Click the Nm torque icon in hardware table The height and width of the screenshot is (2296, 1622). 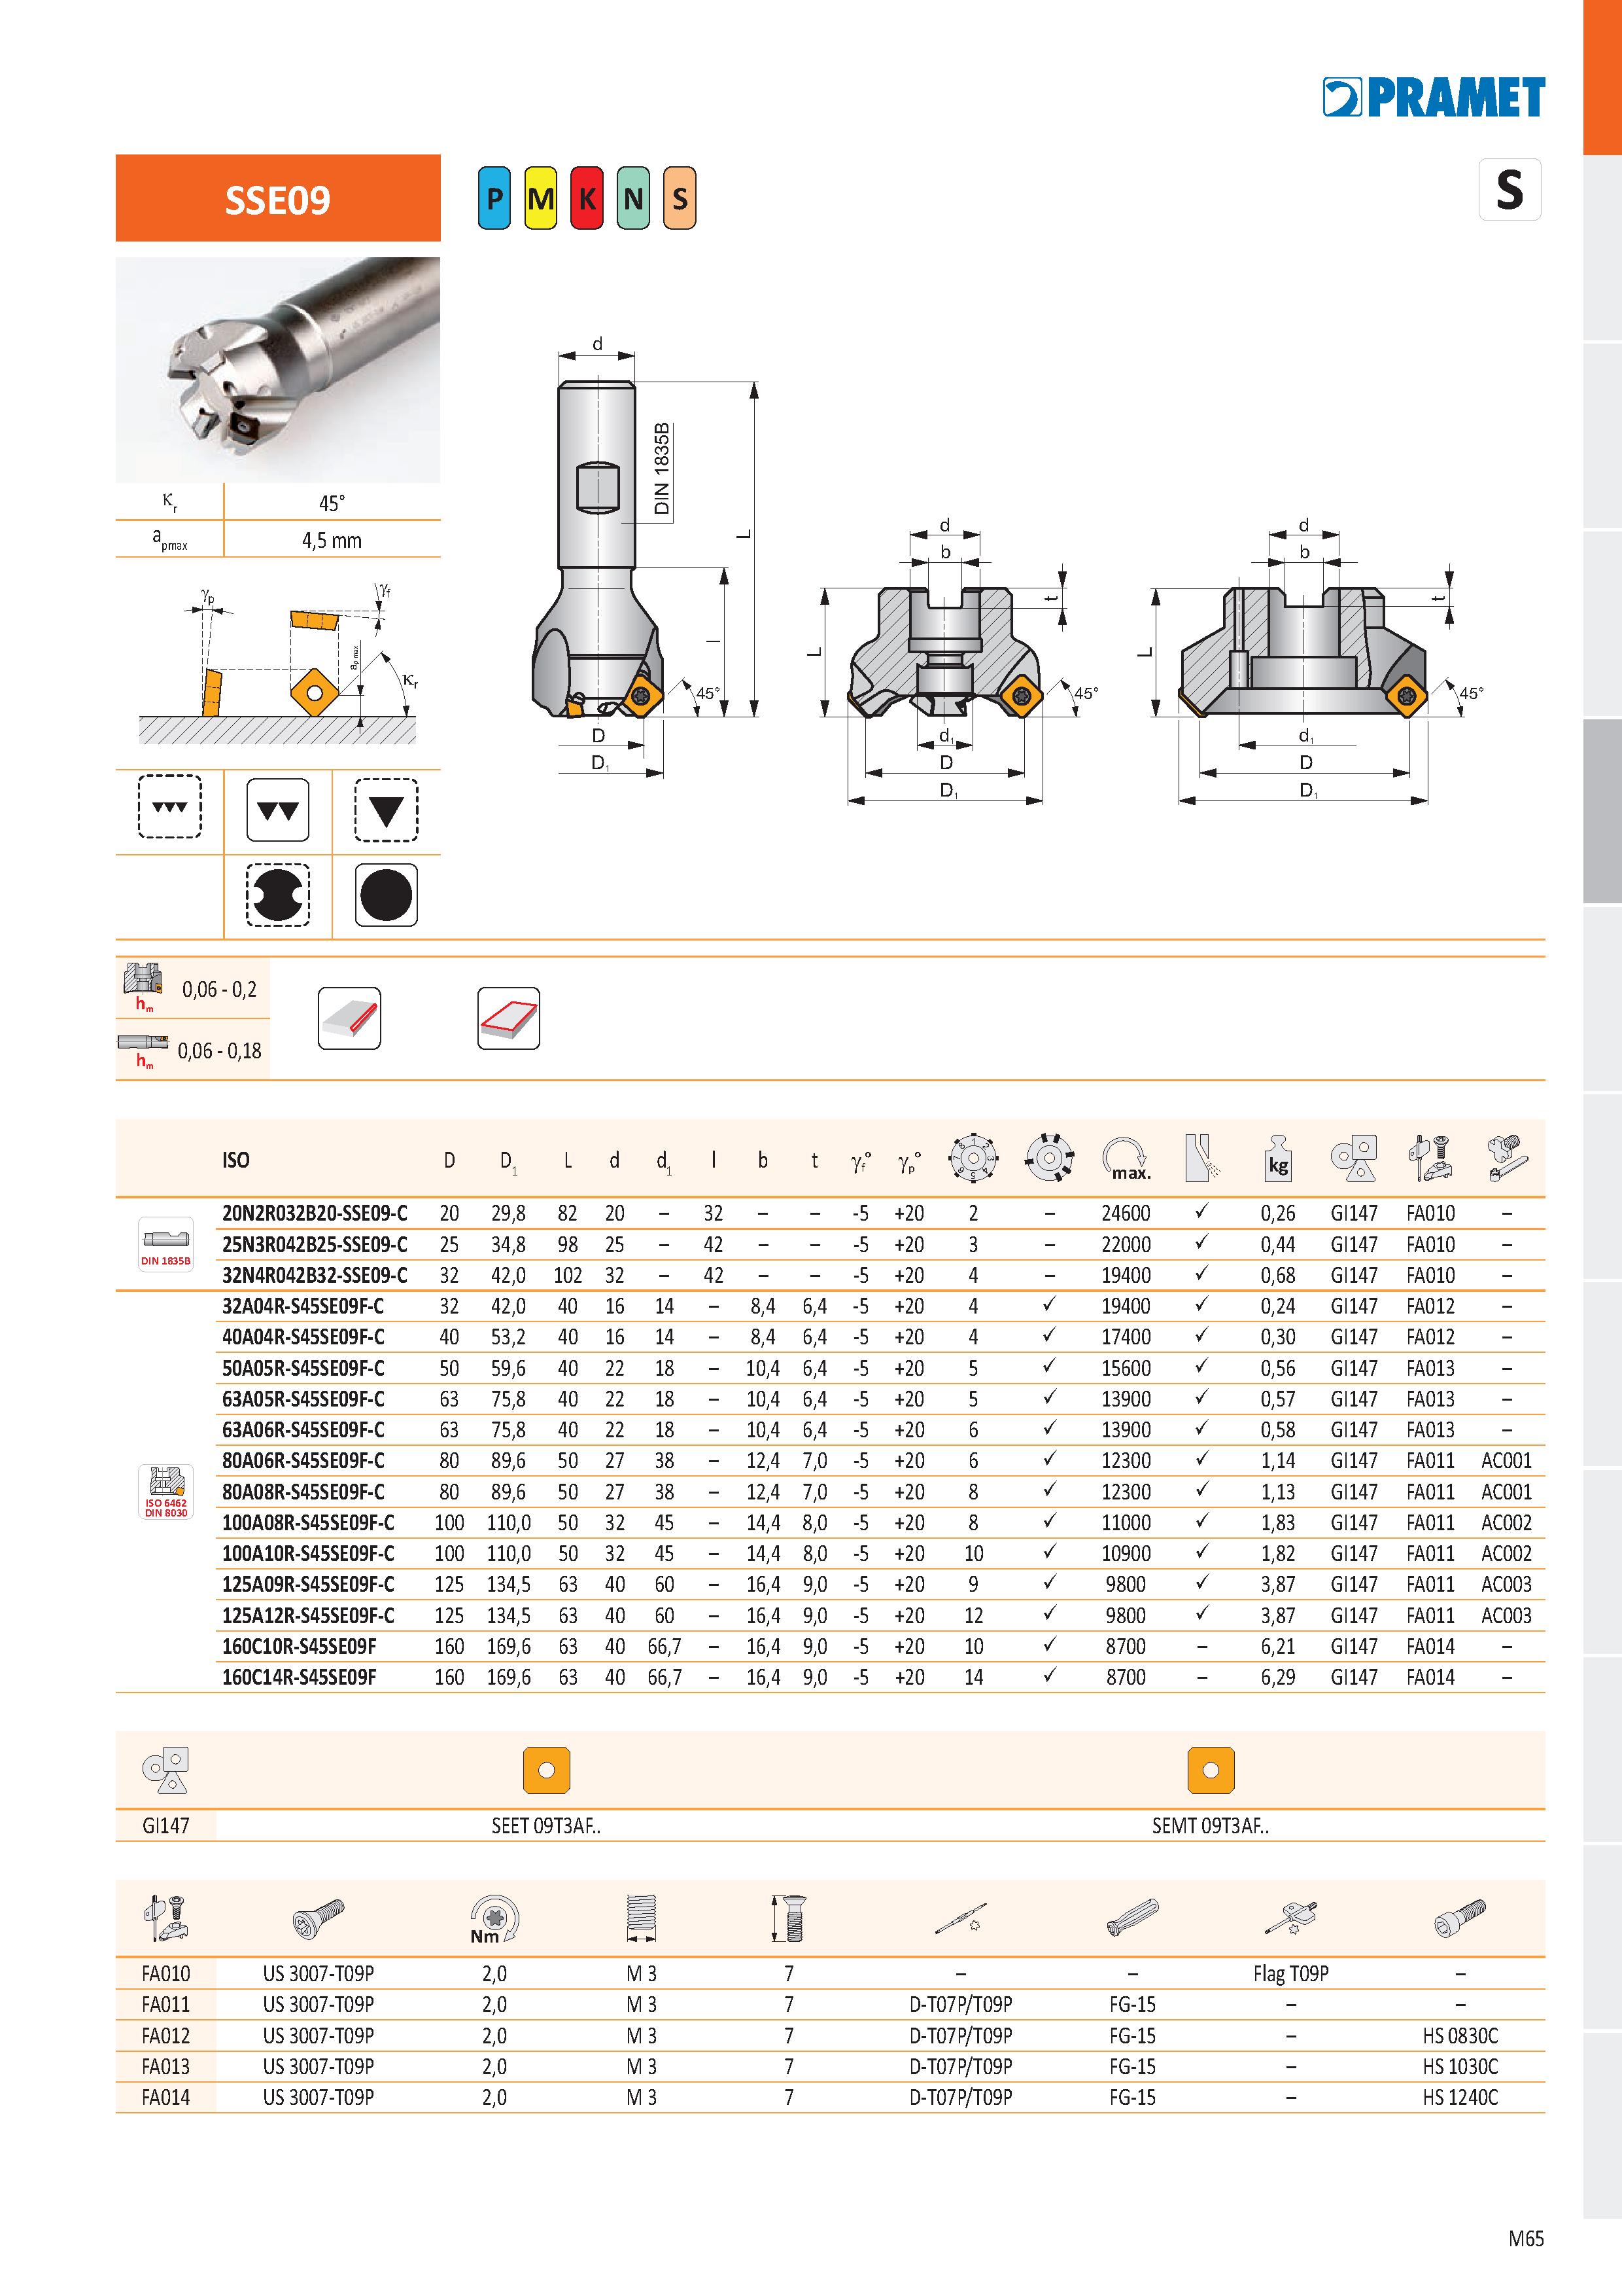pos(494,1920)
